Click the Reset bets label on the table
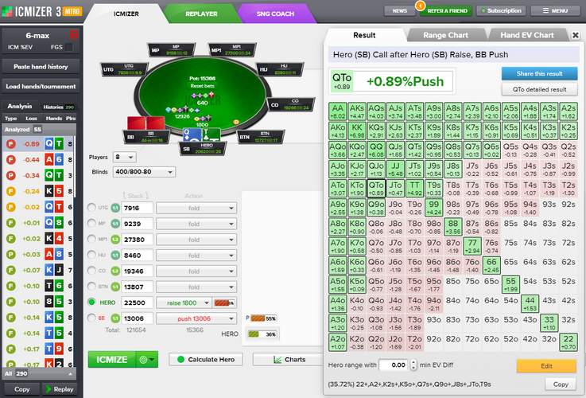Screen dimensions: 586x398 (202, 86)
